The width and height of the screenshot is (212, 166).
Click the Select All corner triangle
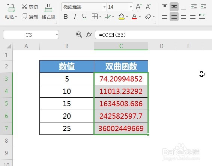click(x=9, y=47)
